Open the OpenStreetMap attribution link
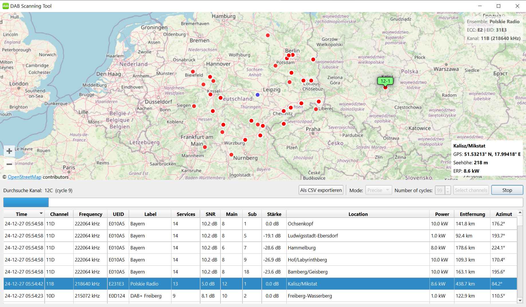Viewport: 526px width, 307px height. tap(24, 177)
